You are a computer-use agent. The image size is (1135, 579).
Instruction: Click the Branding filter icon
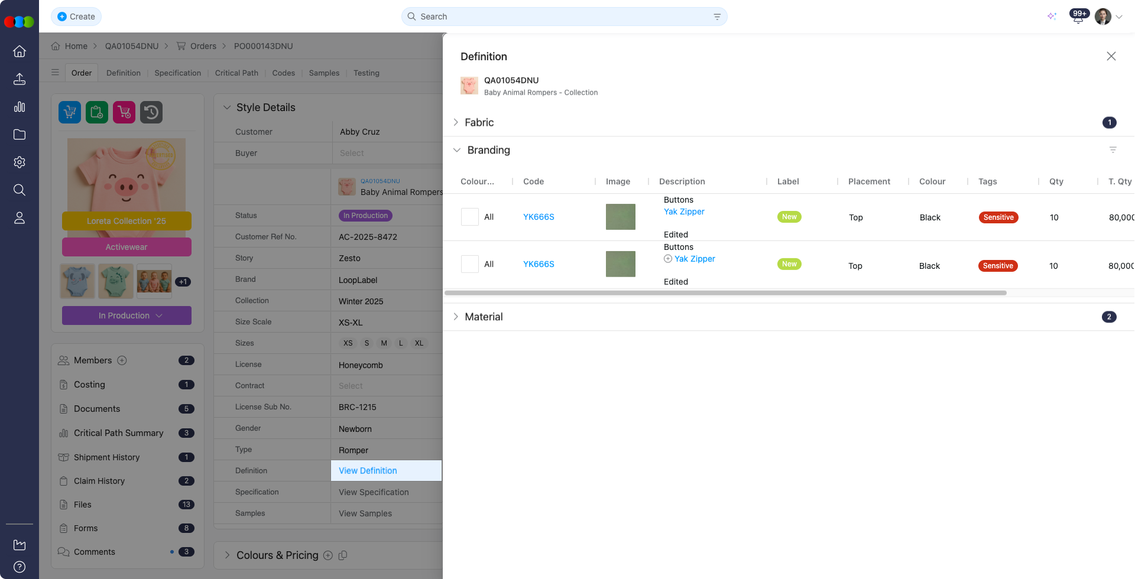tap(1113, 150)
